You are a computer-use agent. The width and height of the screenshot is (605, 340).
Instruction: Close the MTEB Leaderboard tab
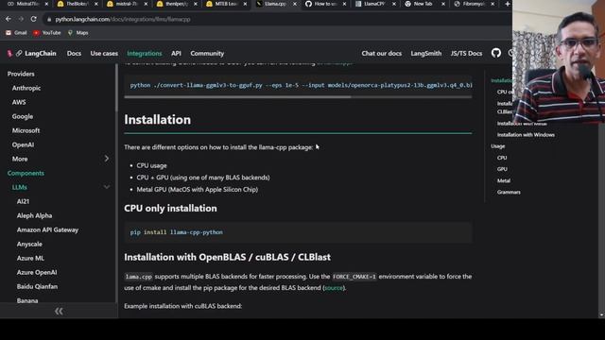pos(245,4)
